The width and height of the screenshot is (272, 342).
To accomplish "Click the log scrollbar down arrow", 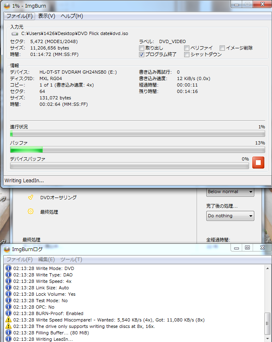I will [268, 339].
